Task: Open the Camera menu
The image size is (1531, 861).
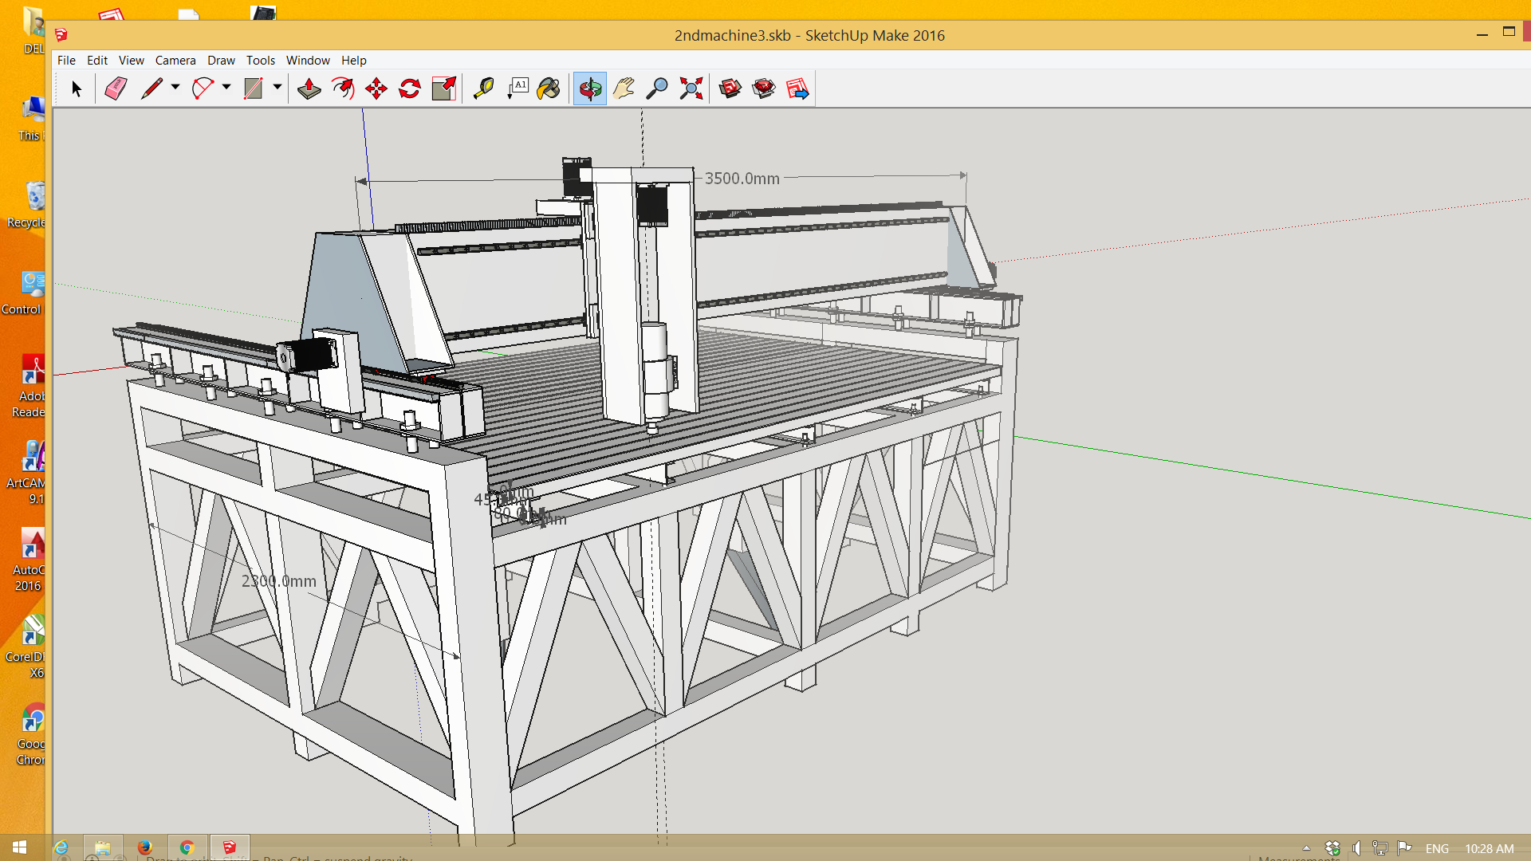Action: [175, 60]
